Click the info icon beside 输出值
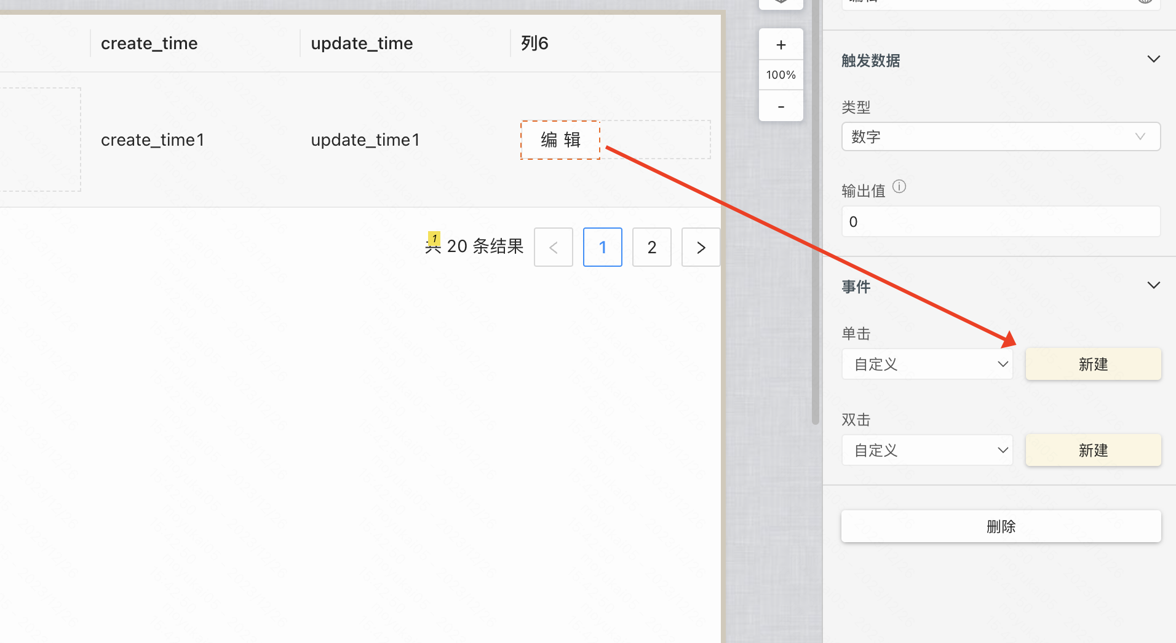1176x643 pixels. pyautogui.click(x=899, y=186)
